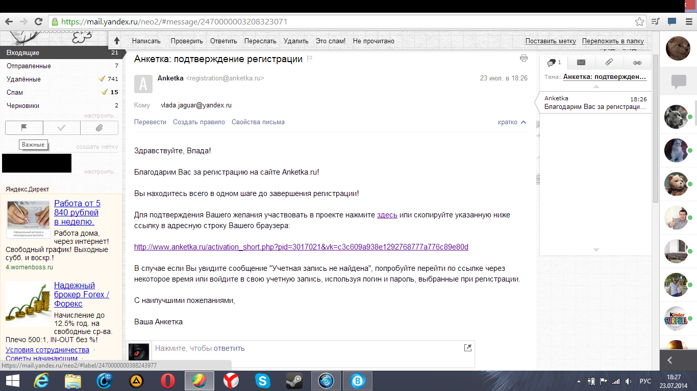Switch to chain-link tab in right panel
Viewport: 697px width, 391px height.
[x=637, y=63]
